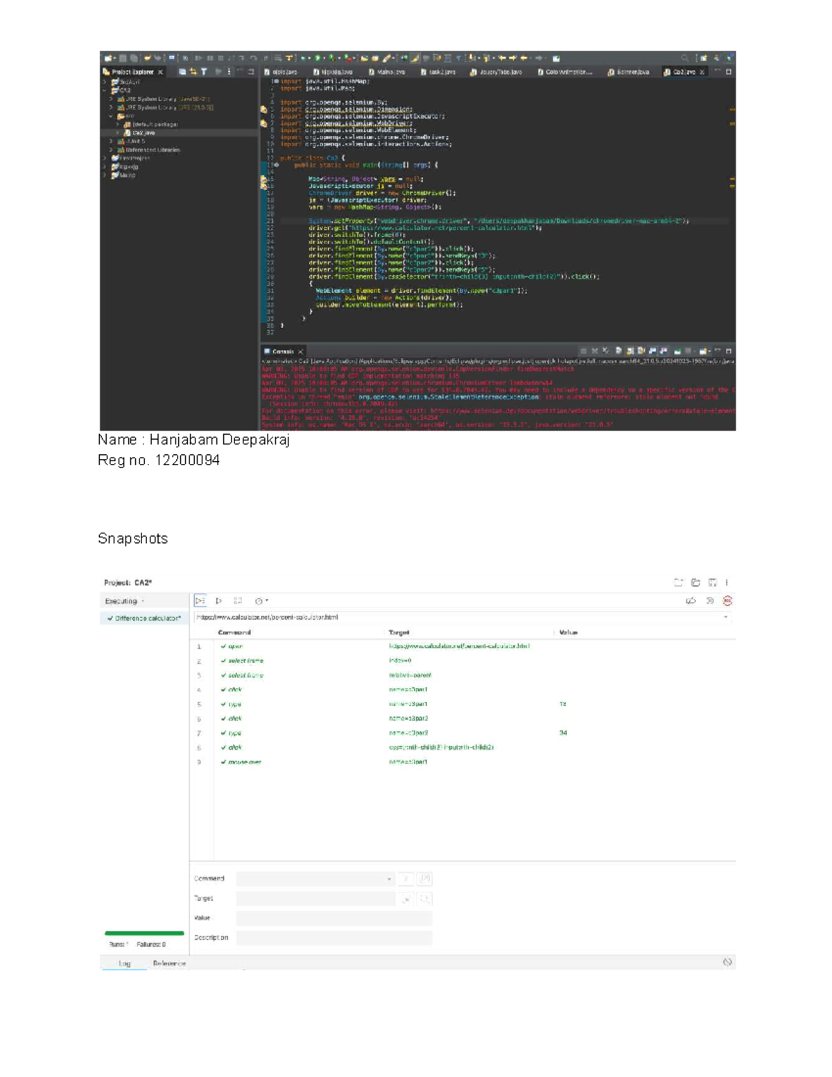The height and width of the screenshot is (1077, 832).
Task: Select the 'mouse over' command row
Action: point(462,762)
